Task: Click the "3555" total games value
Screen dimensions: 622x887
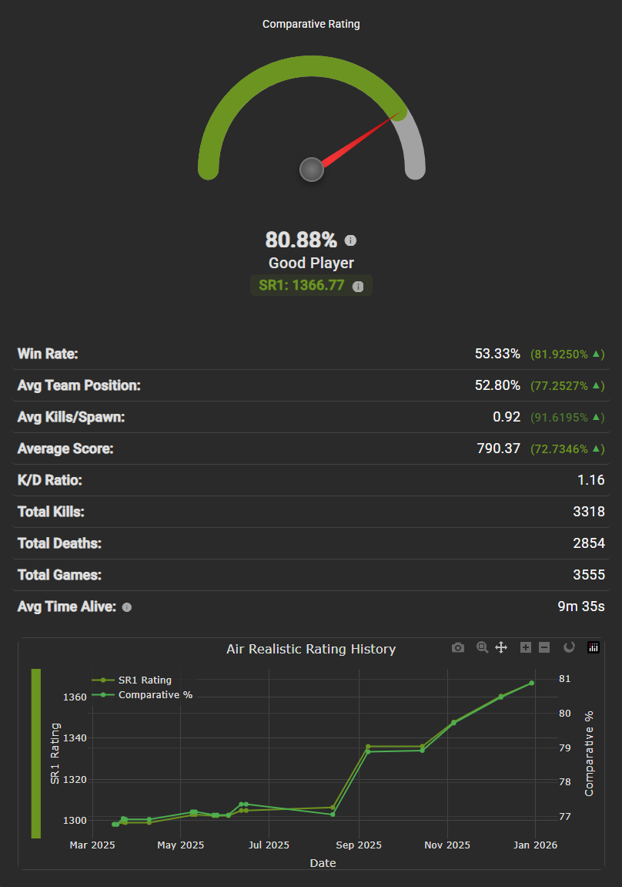Action: click(x=589, y=576)
